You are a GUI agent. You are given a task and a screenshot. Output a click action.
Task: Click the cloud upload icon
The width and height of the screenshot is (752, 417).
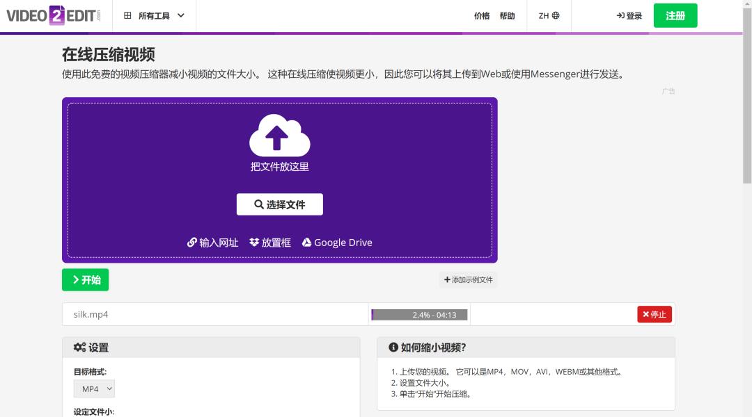coord(279,137)
